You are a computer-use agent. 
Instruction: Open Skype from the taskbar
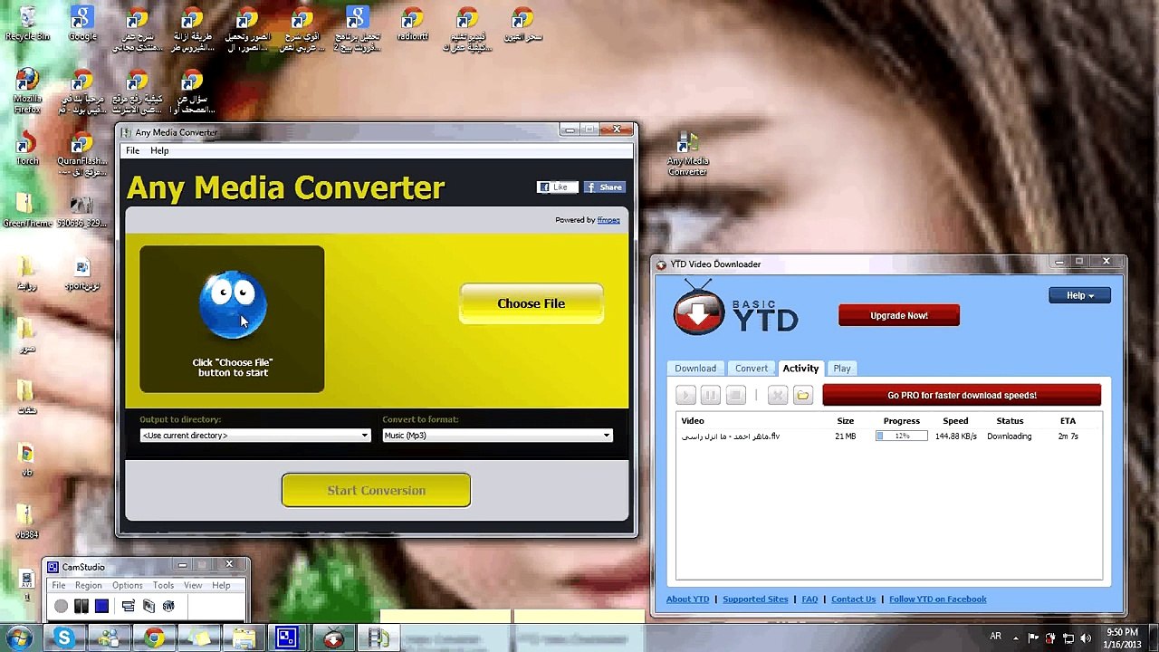pyautogui.click(x=63, y=638)
